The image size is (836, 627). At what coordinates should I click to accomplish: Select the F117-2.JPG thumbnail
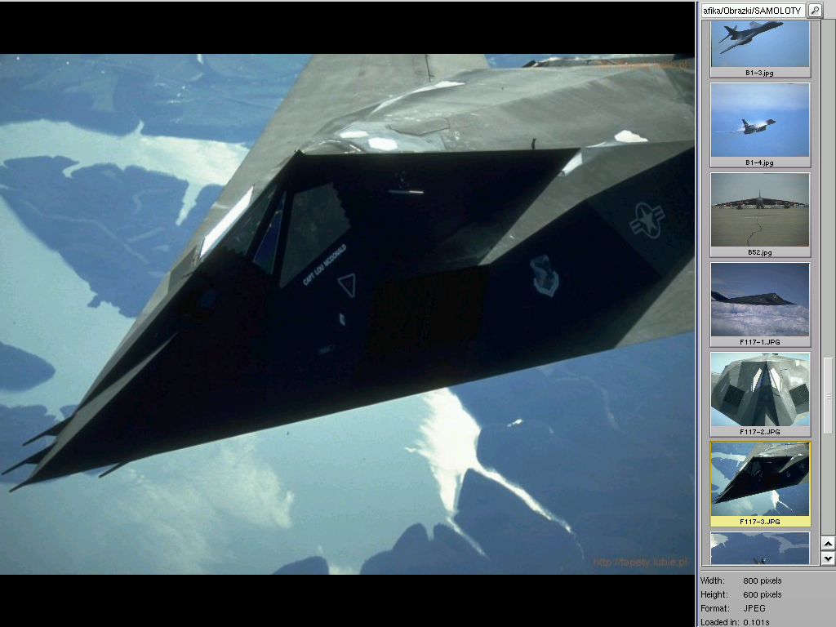click(760, 394)
